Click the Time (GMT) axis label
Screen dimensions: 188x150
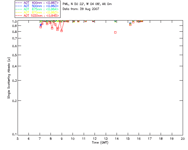pos(100,142)
